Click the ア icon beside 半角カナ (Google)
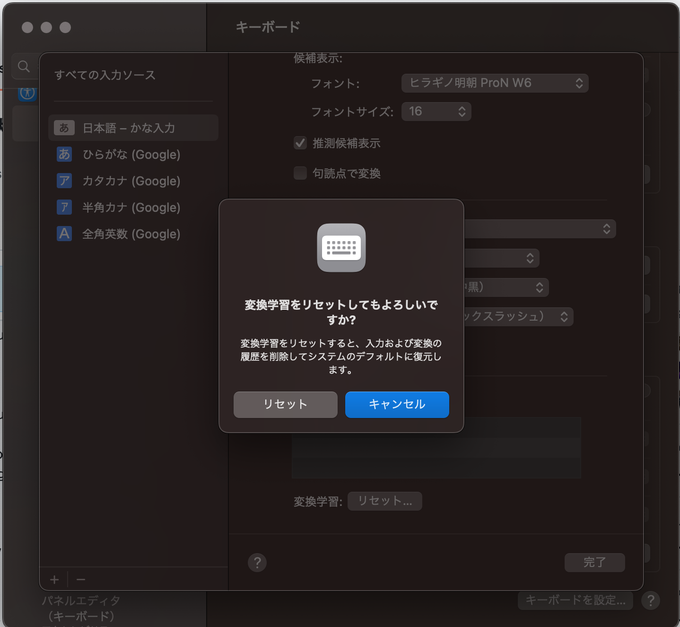 [x=64, y=207]
